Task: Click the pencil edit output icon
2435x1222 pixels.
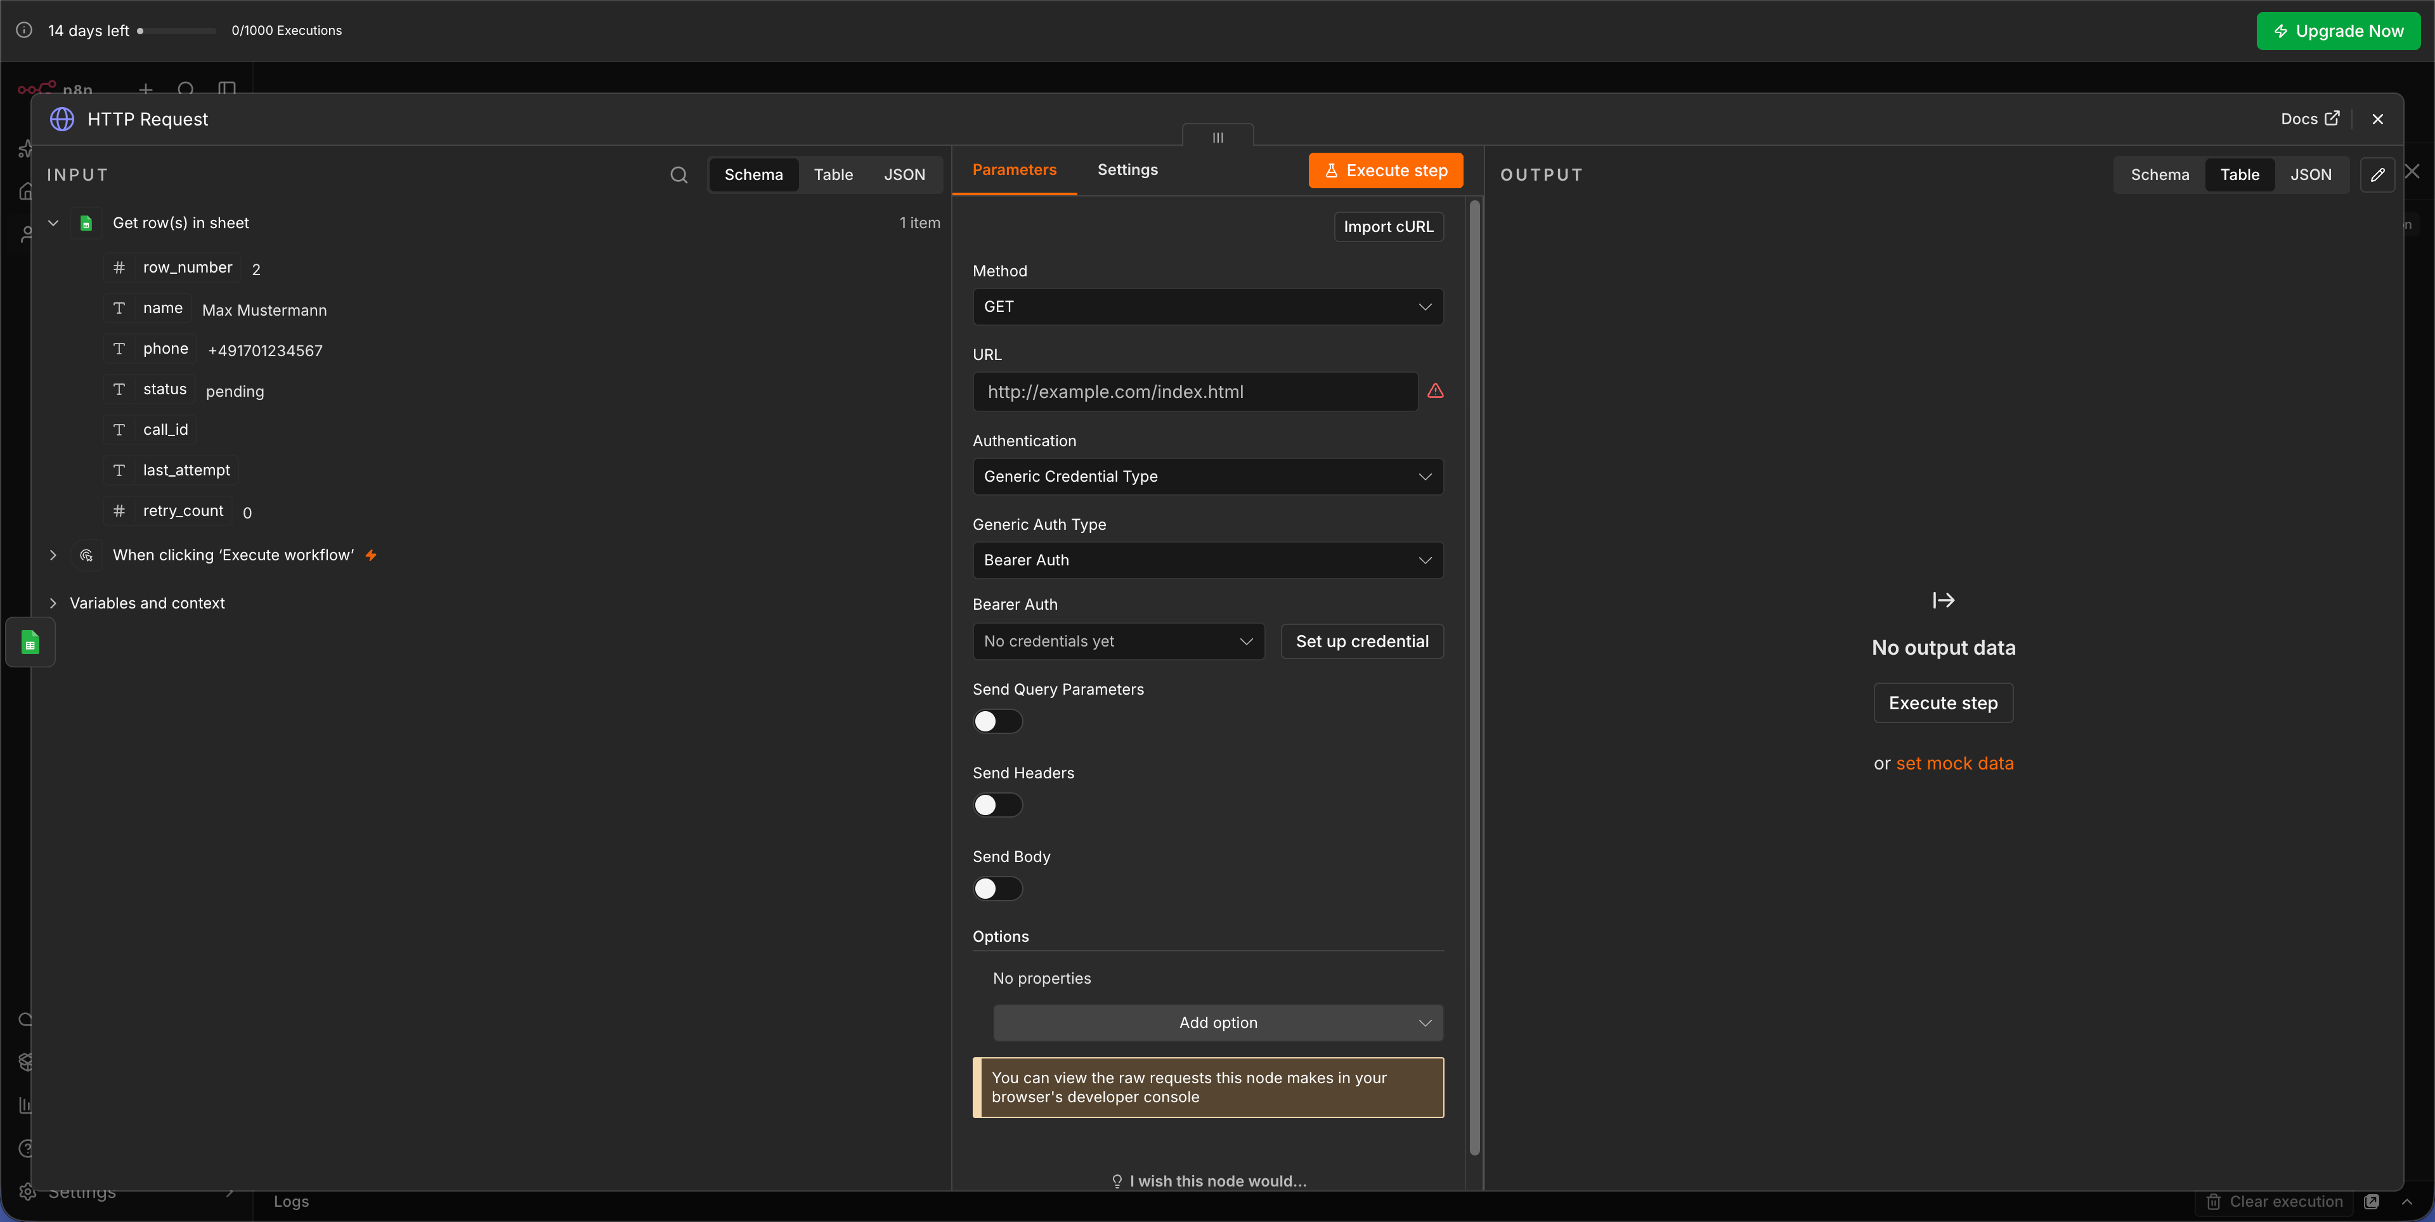Action: (2377, 175)
